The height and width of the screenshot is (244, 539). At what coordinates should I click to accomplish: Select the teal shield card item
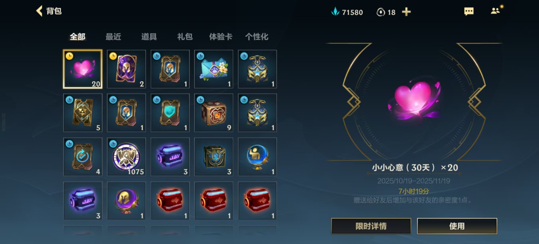click(x=170, y=113)
